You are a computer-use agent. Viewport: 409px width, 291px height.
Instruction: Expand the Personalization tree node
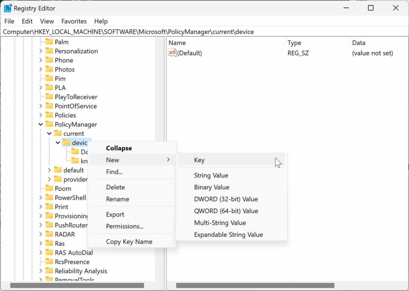41,51
